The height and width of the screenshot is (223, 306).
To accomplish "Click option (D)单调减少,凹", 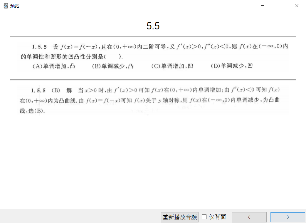I will [232, 66].
